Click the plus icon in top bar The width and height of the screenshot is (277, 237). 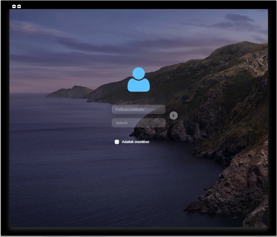coord(19,6)
